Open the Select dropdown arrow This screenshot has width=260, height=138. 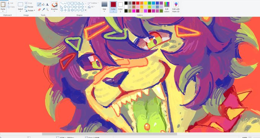click(x=20, y=11)
